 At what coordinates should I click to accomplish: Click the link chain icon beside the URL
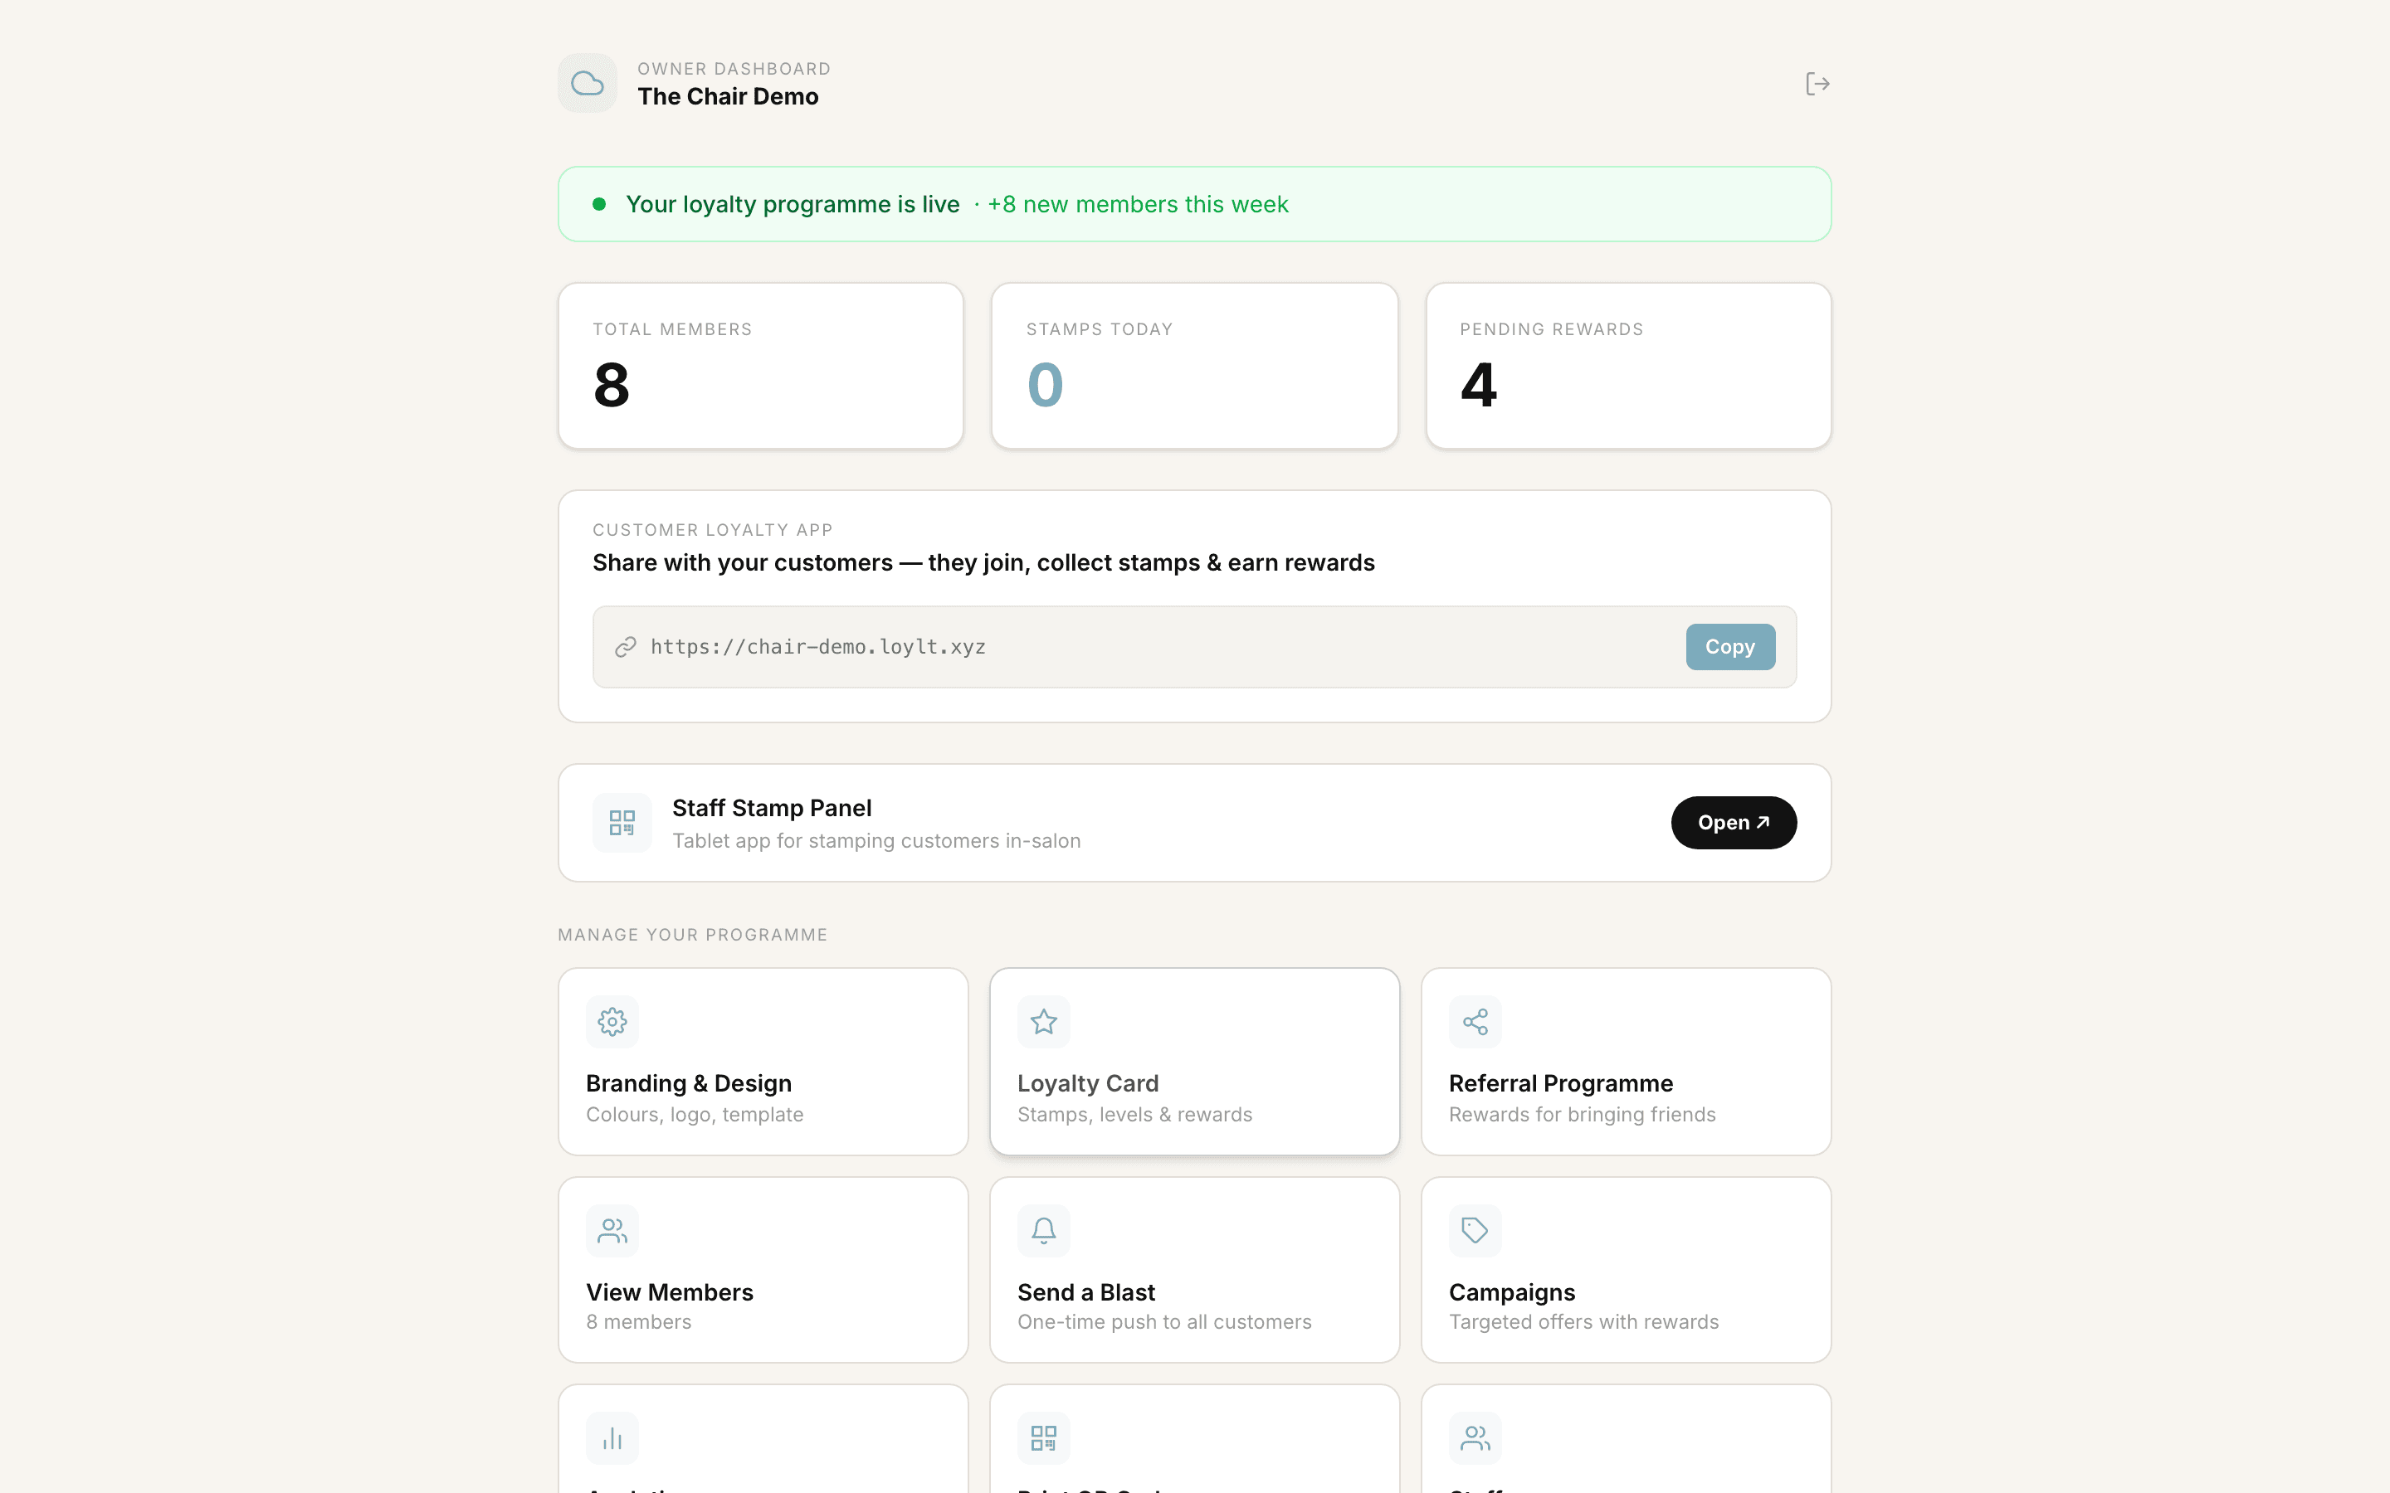coord(625,647)
